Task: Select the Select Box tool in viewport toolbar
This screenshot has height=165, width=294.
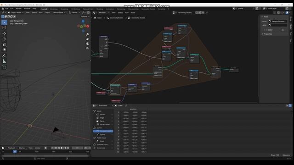Action: pos(4,22)
